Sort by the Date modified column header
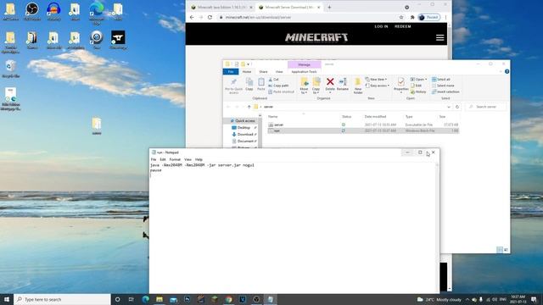Image resolution: width=543 pixels, height=305 pixels. pyautogui.click(x=375, y=117)
